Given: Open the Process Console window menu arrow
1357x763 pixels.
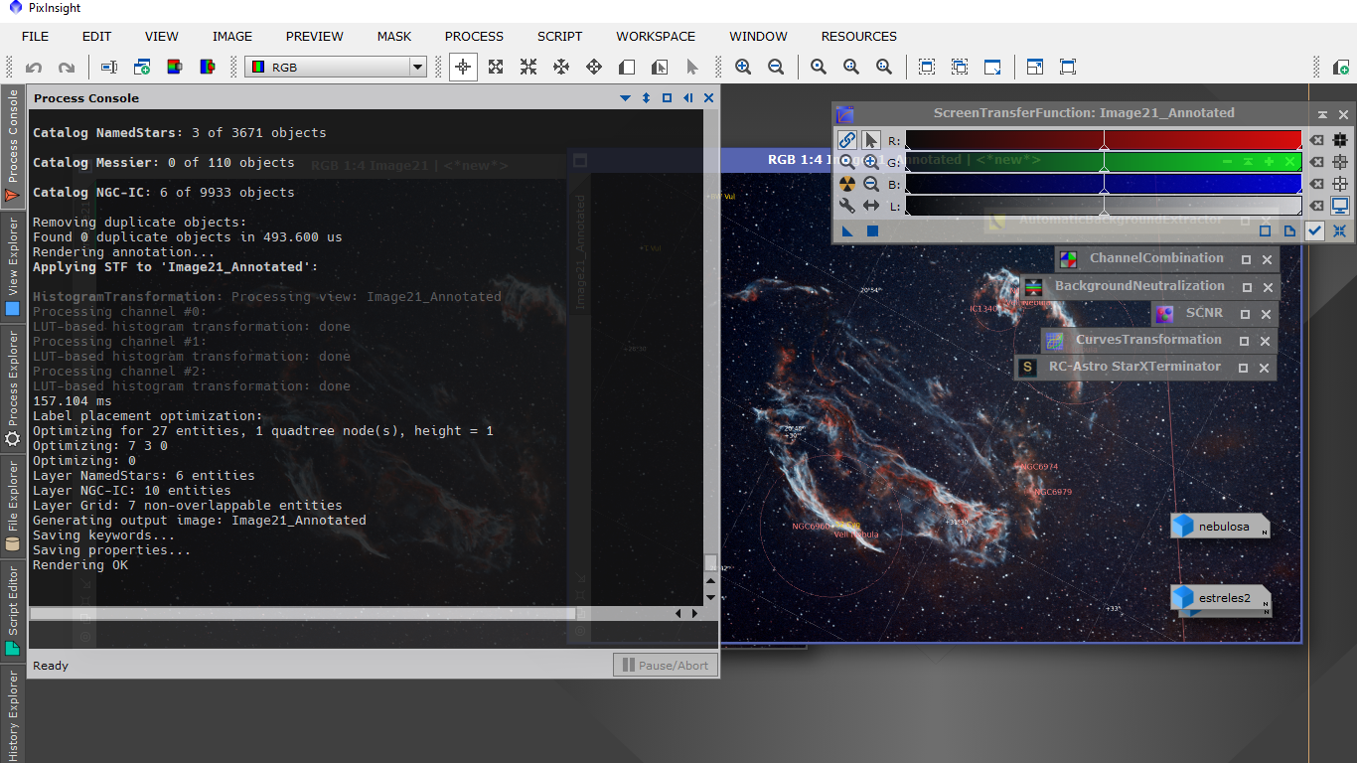Looking at the screenshot, I should (x=625, y=98).
